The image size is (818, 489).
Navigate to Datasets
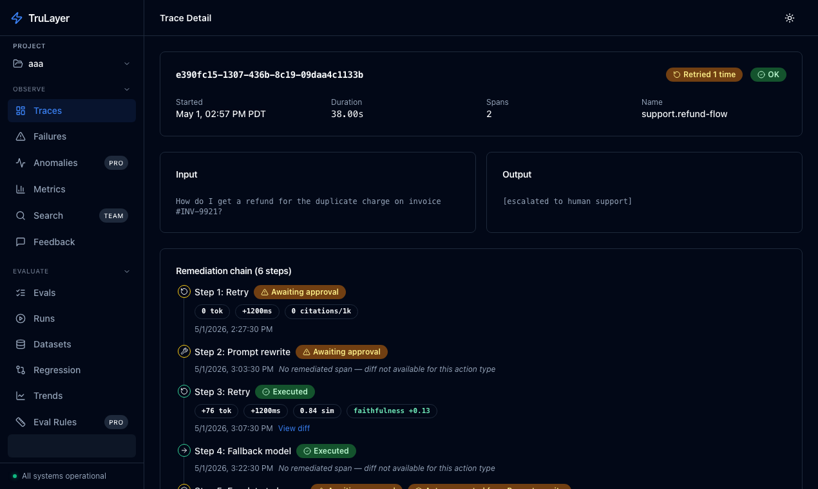71,344
